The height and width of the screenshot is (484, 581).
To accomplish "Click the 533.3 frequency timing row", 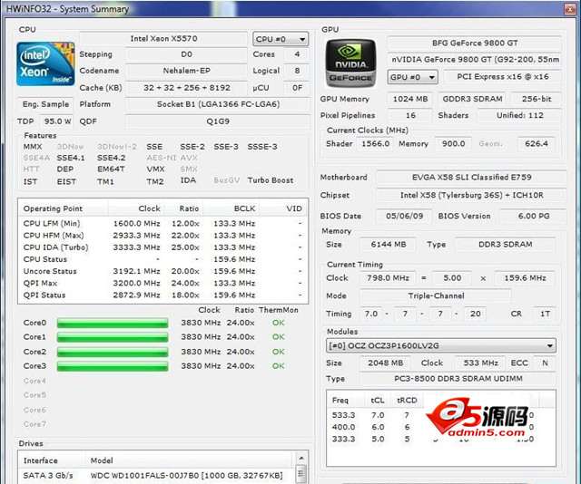I will coord(441,415).
